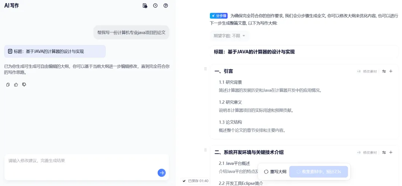
Task: Click description 说明本计算器项目的实际用途和预期贡献
Action: (x=256, y=110)
